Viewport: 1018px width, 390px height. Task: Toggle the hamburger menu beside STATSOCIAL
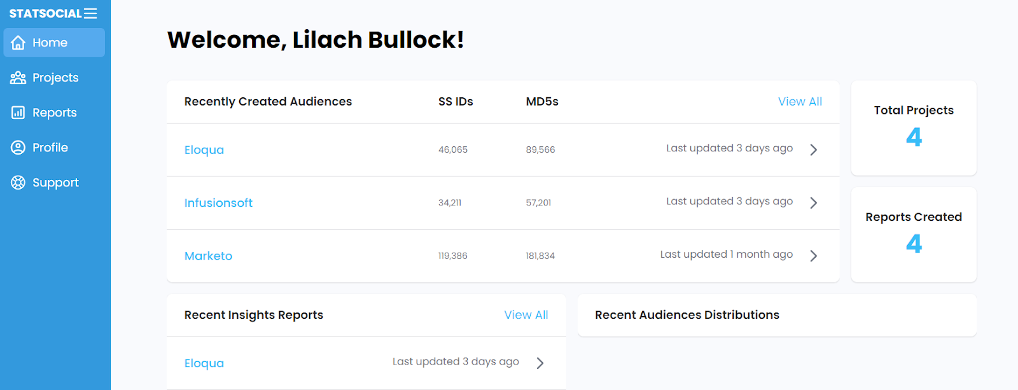pos(90,13)
